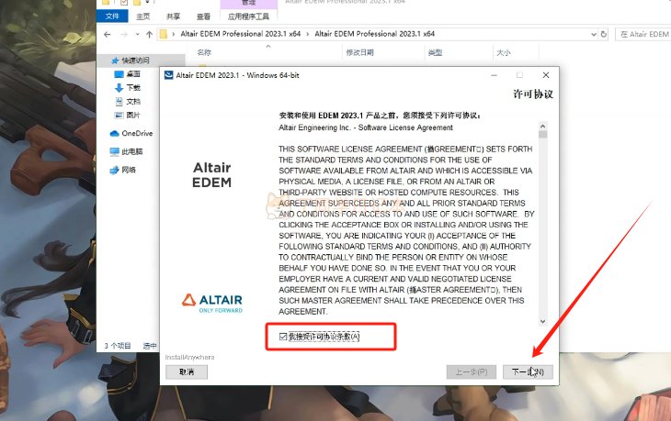Select 此电脑 in navigation pane
The image size is (671, 421).
tap(131, 151)
